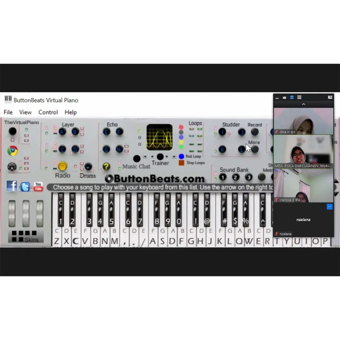The image size is (340, 340).
Task: Select the red loop color dot
Action: point(181,127)
